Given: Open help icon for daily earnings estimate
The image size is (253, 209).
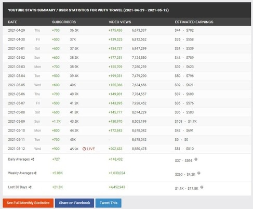Looking at the screenshot, I should click(x=196, y=159).
